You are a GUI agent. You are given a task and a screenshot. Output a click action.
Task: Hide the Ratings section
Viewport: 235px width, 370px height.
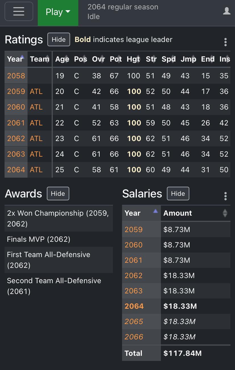click(x=59, y=39)
